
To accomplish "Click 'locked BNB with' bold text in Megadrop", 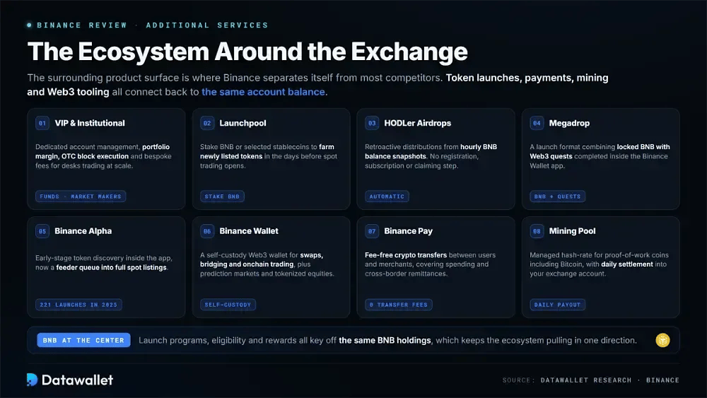I will [643, 147].
